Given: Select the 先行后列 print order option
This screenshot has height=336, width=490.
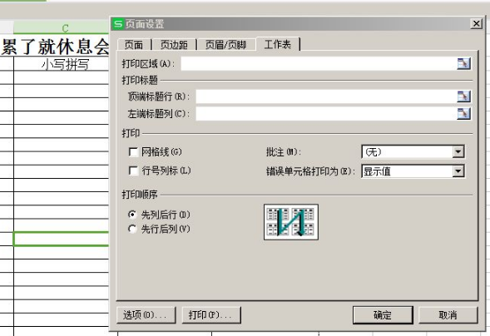Looking at the screenshot, I should pyautogui.click(x=132, y=229).
